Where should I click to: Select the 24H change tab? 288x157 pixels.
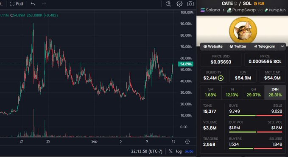pyautogui.click(x=275, y=92)
